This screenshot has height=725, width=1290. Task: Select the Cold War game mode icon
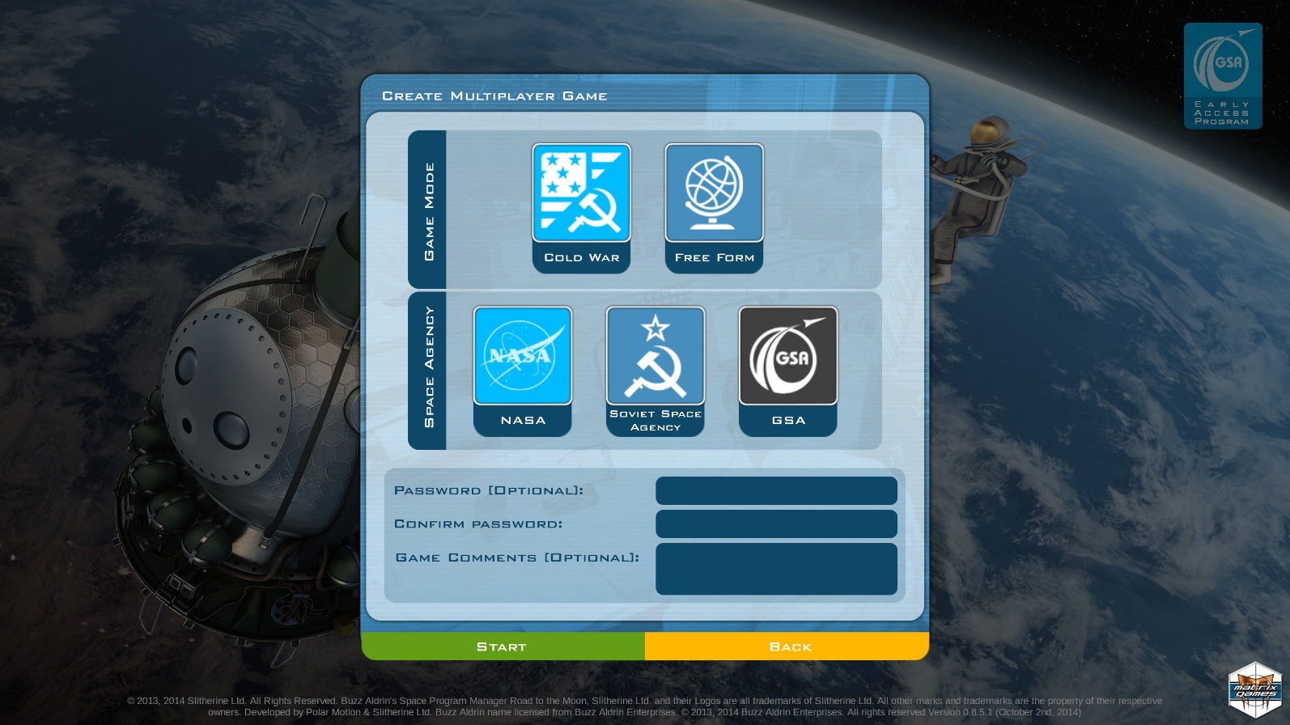[x=581, y=193]
